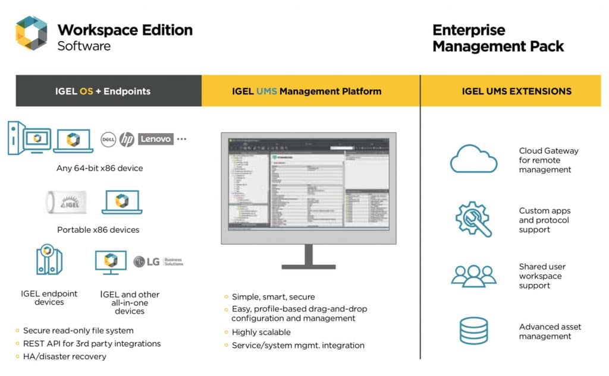609x376 pixels.
Task: Select the IGEL UMS Management Platform header
Action: tap(310, 91)
